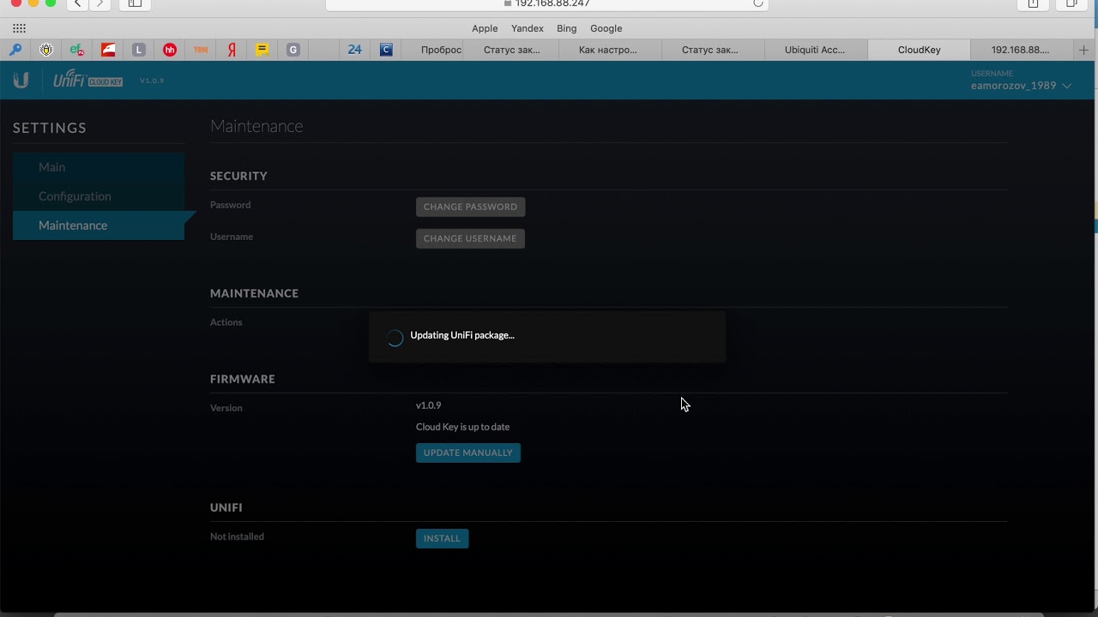Select the red square pinned tab

pos(108,50)
